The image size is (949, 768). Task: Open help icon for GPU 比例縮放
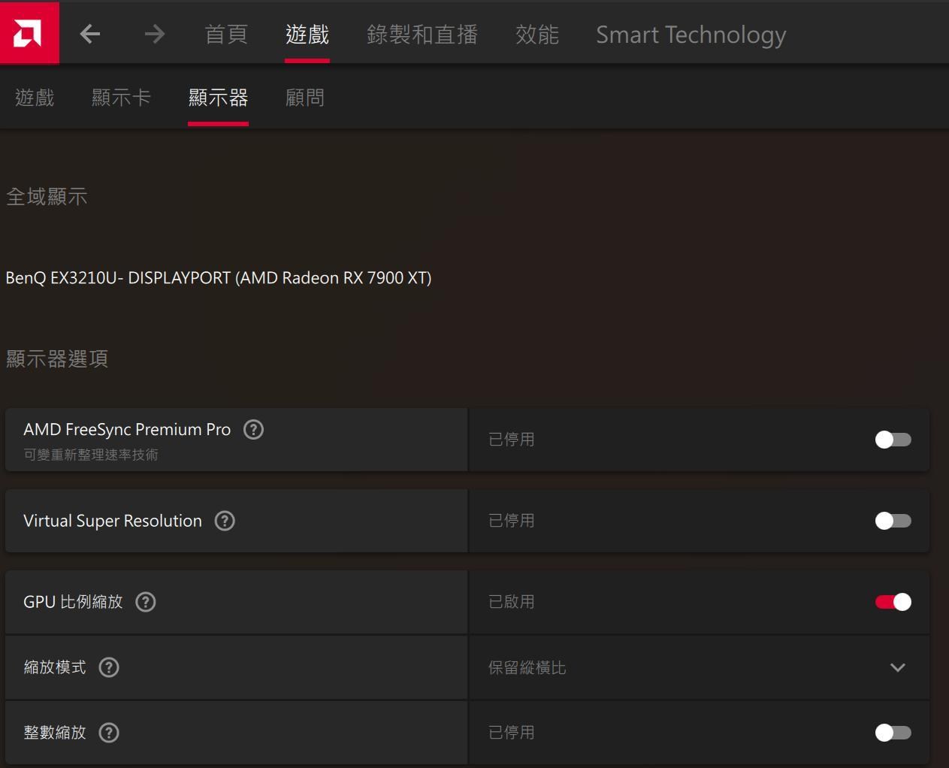point(145,602)
